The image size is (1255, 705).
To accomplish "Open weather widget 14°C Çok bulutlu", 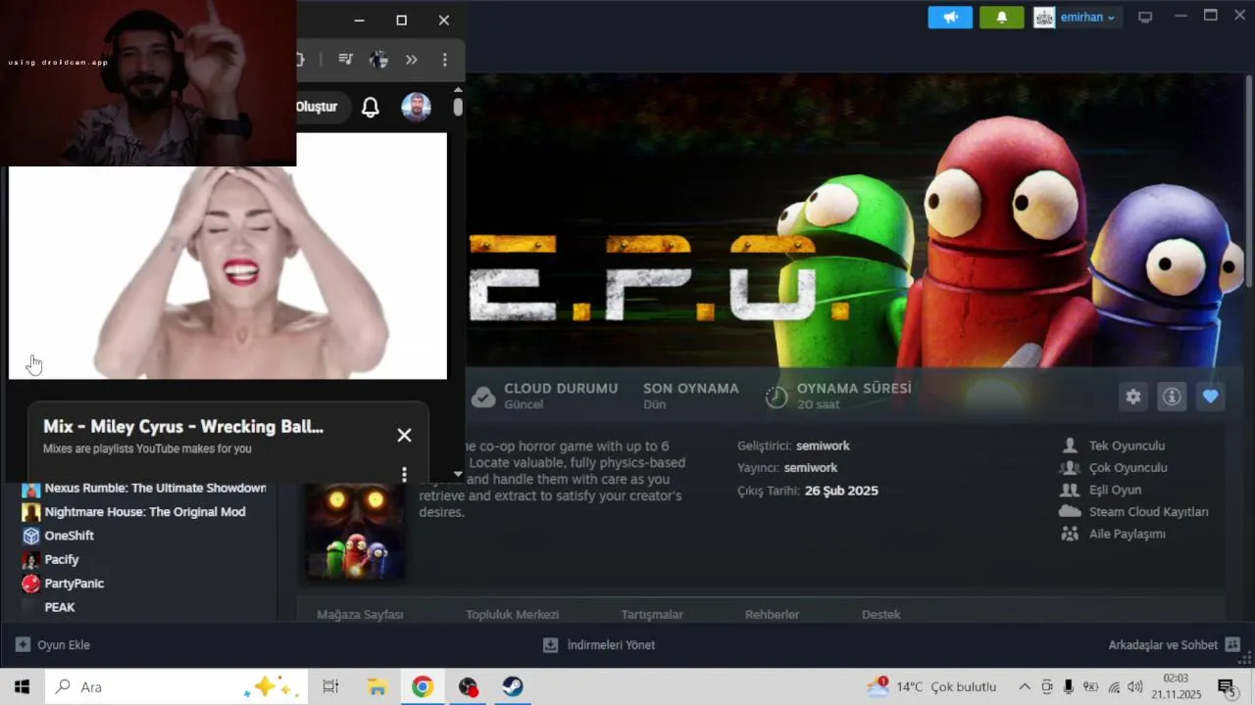I will point(932,686).
